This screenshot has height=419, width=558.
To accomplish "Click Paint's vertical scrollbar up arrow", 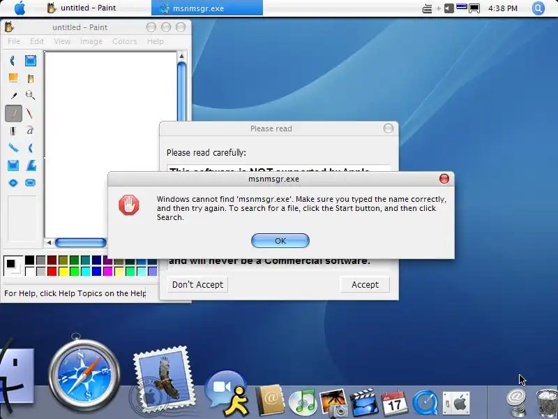I will click(181, 56).
